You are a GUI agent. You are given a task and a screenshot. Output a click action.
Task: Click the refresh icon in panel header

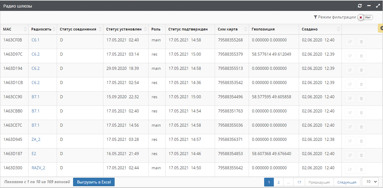coord(360,6)
